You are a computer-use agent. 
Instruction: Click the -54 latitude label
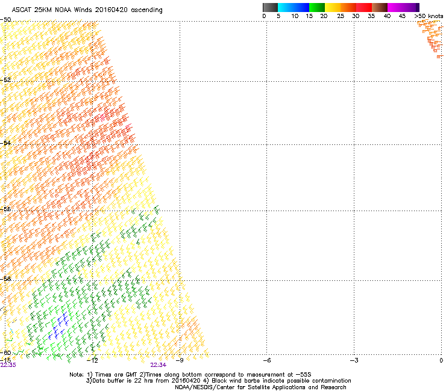(x=5, y=143)
